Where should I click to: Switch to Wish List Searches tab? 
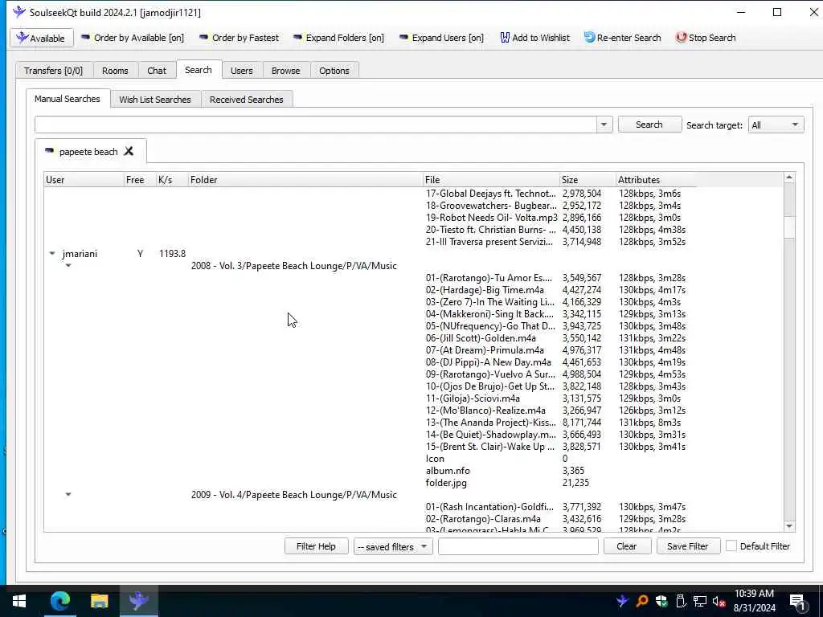[155, 99]
